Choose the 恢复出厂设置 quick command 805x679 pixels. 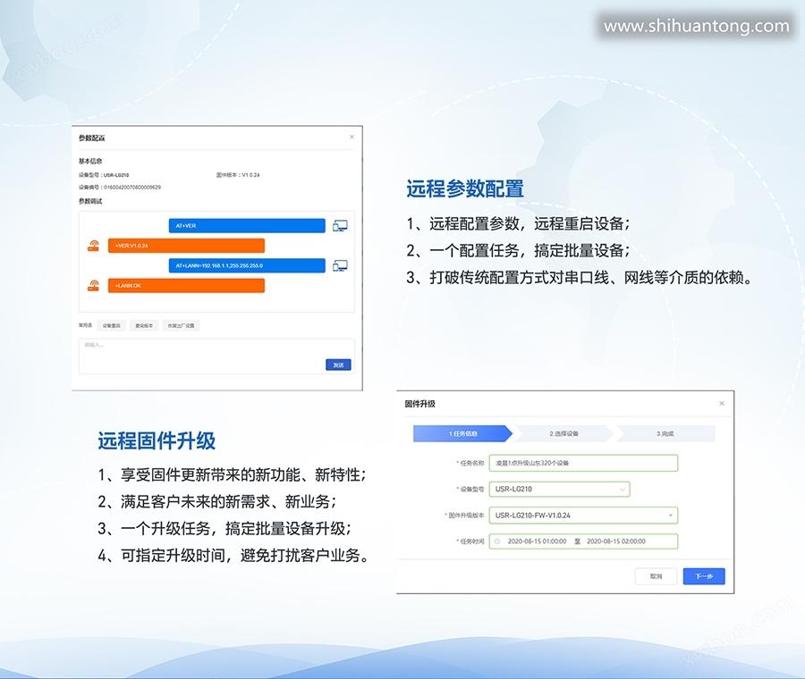(180, 326)
